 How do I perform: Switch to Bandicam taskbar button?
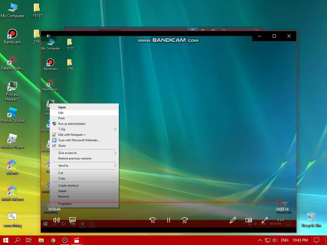(65, 240)
